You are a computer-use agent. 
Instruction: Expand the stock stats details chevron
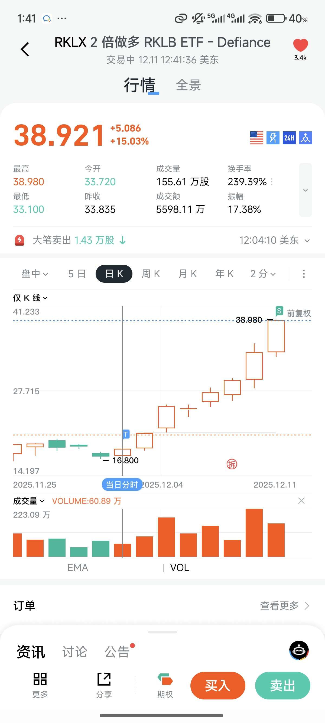305,190
